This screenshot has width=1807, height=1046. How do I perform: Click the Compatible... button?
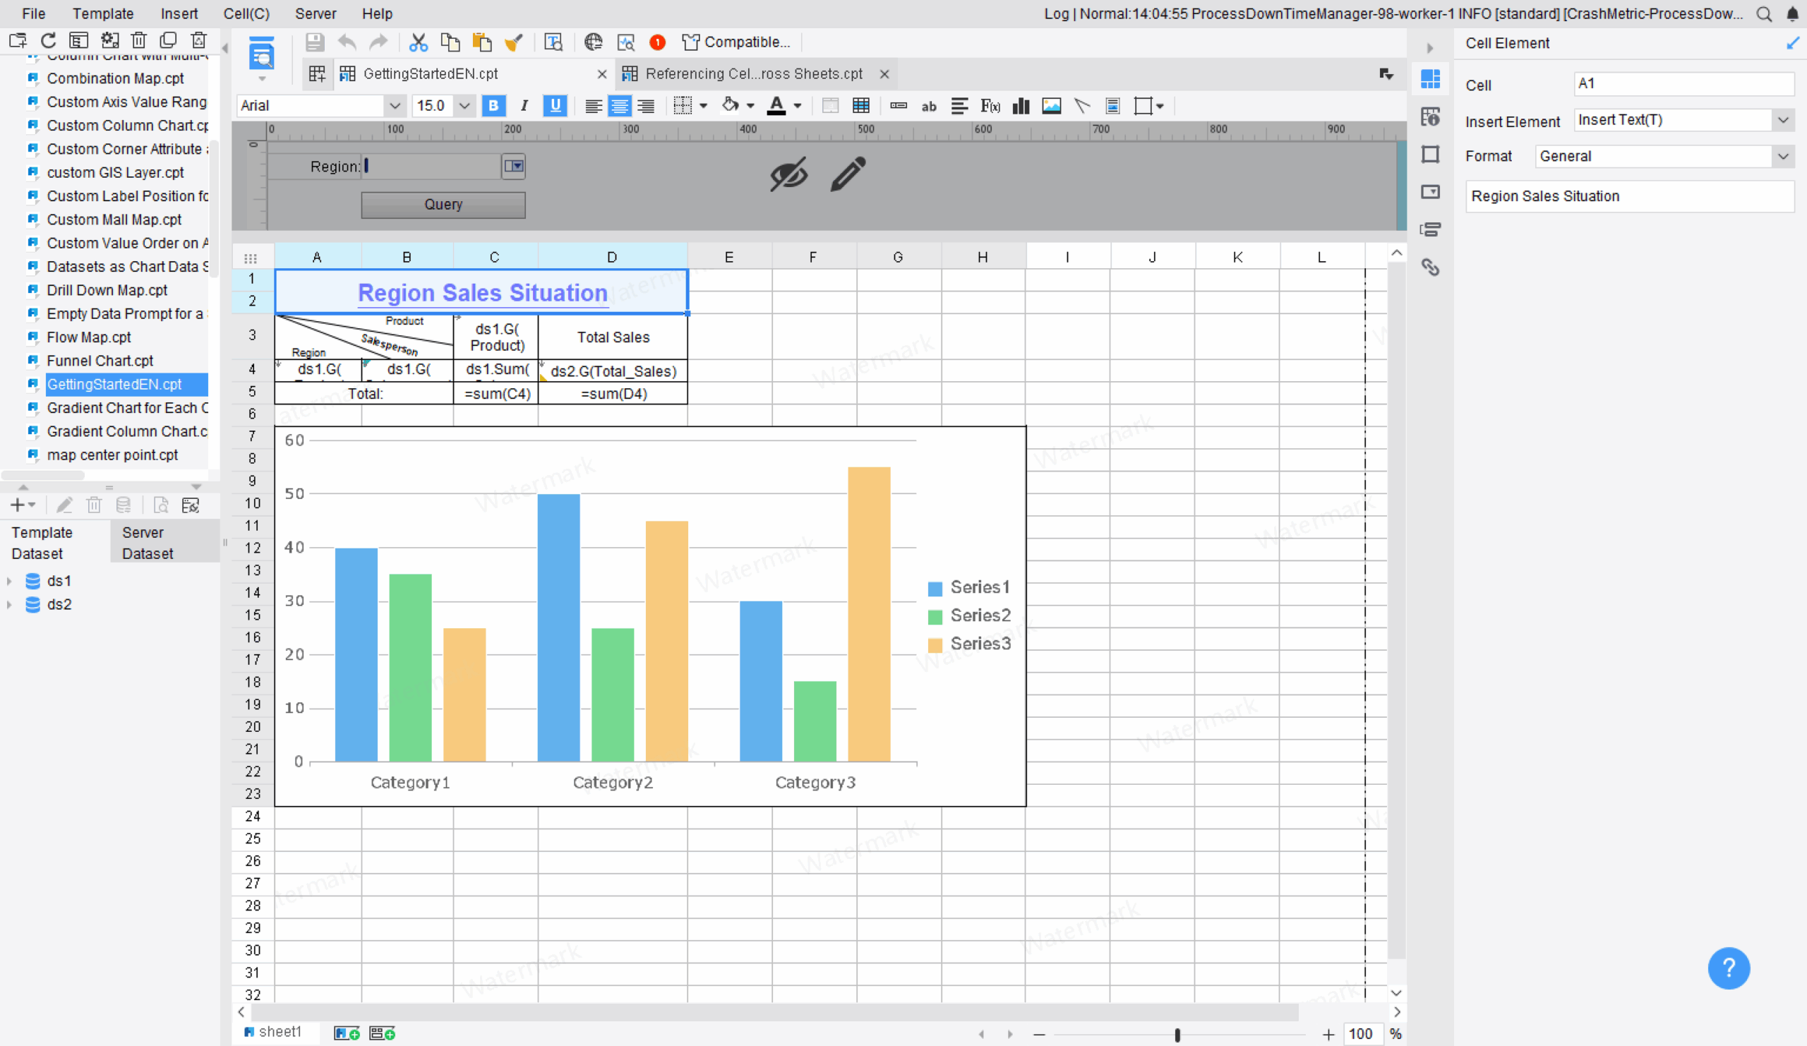736,42
